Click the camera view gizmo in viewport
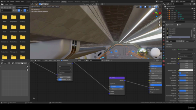Screen dimensions: 196x110 (160, 25)
